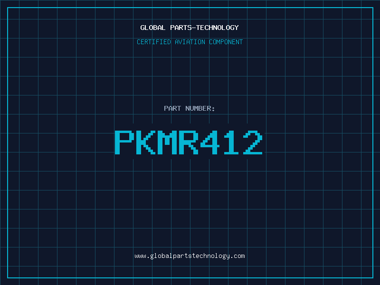
Task: Click the top edge of the cyan frame
Action: tap(190, 8)
